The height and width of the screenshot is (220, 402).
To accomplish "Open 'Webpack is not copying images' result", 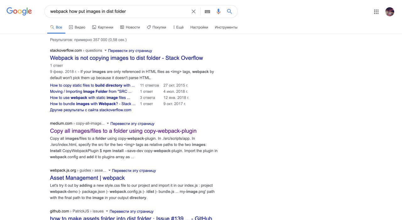I will click(127, 58).
